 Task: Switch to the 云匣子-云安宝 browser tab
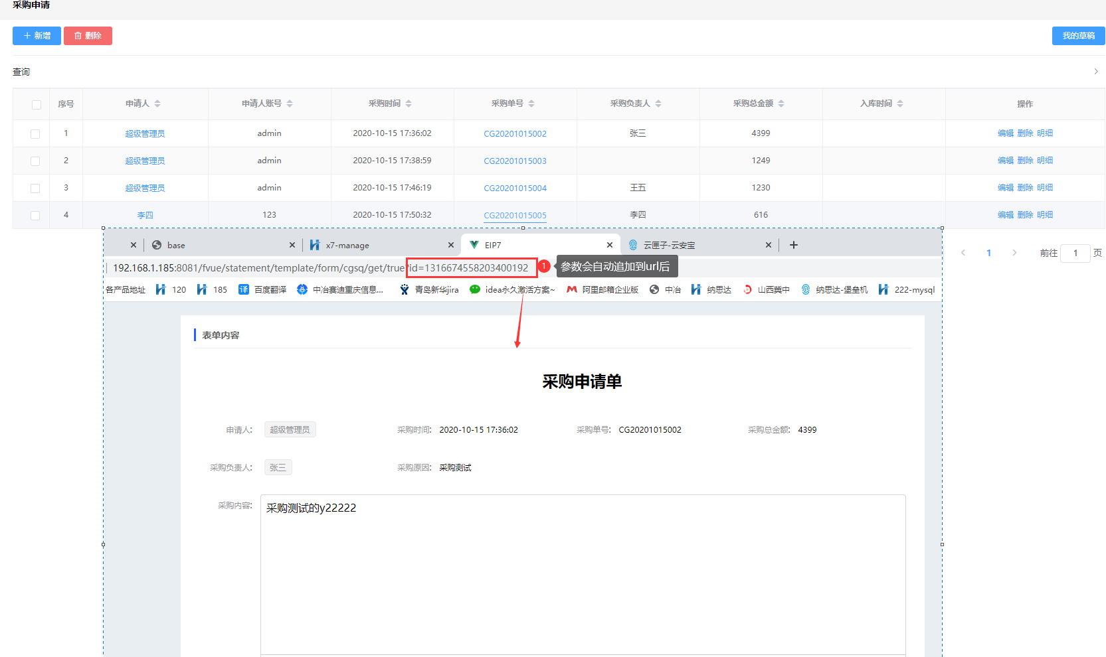(x=669, y=246)
